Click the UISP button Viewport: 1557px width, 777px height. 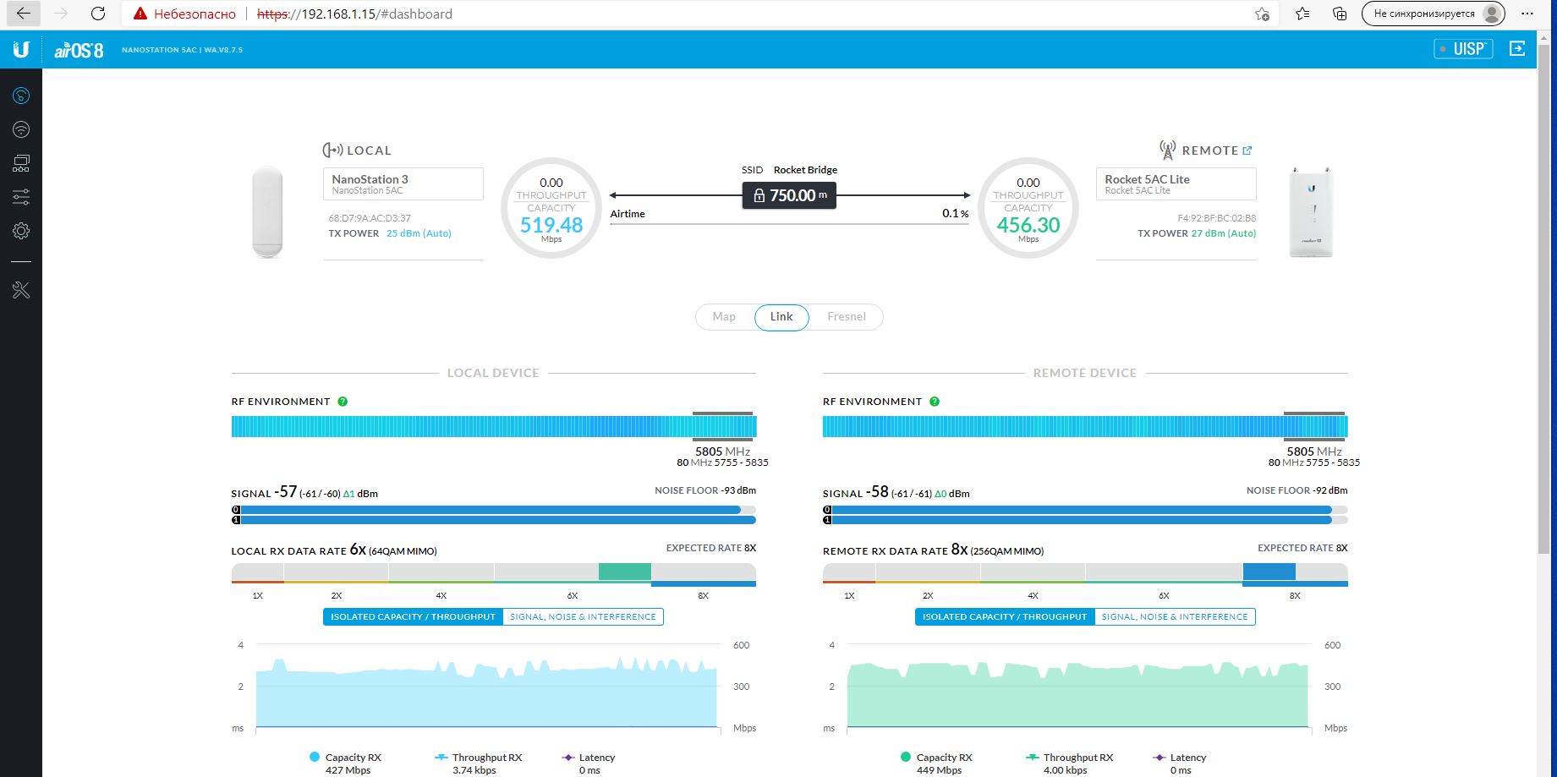[x=1463, y=49]
